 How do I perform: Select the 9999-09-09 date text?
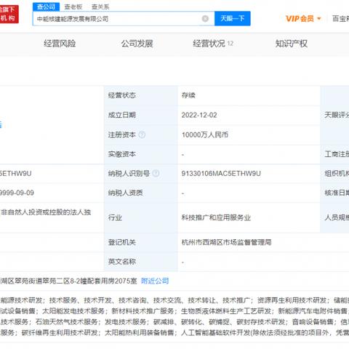coord(17,193)
